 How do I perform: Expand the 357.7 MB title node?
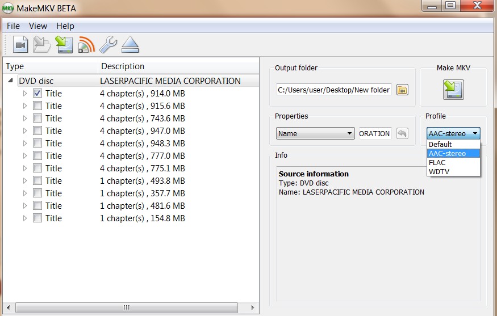point(25,193)
